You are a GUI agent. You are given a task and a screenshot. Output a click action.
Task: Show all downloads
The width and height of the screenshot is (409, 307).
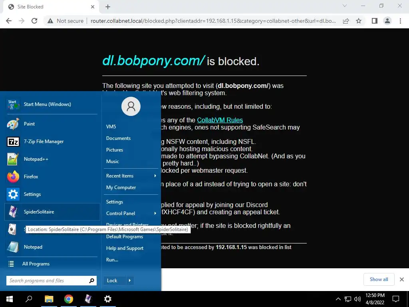(x=379, y=279)
